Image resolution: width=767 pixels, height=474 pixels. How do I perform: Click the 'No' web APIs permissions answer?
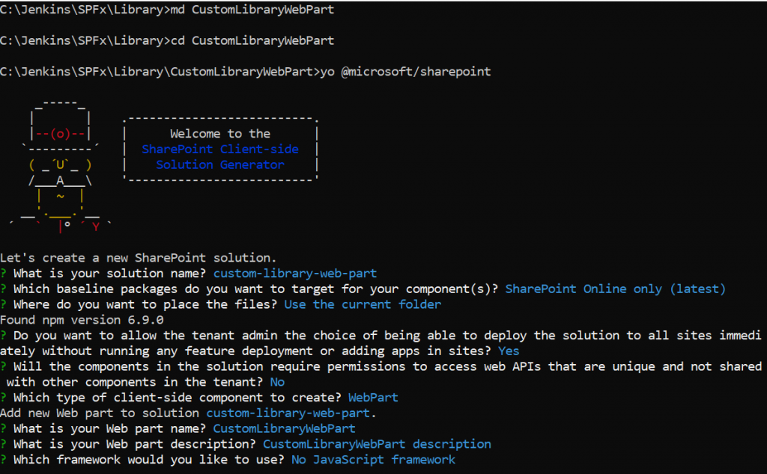click(277, 382)
